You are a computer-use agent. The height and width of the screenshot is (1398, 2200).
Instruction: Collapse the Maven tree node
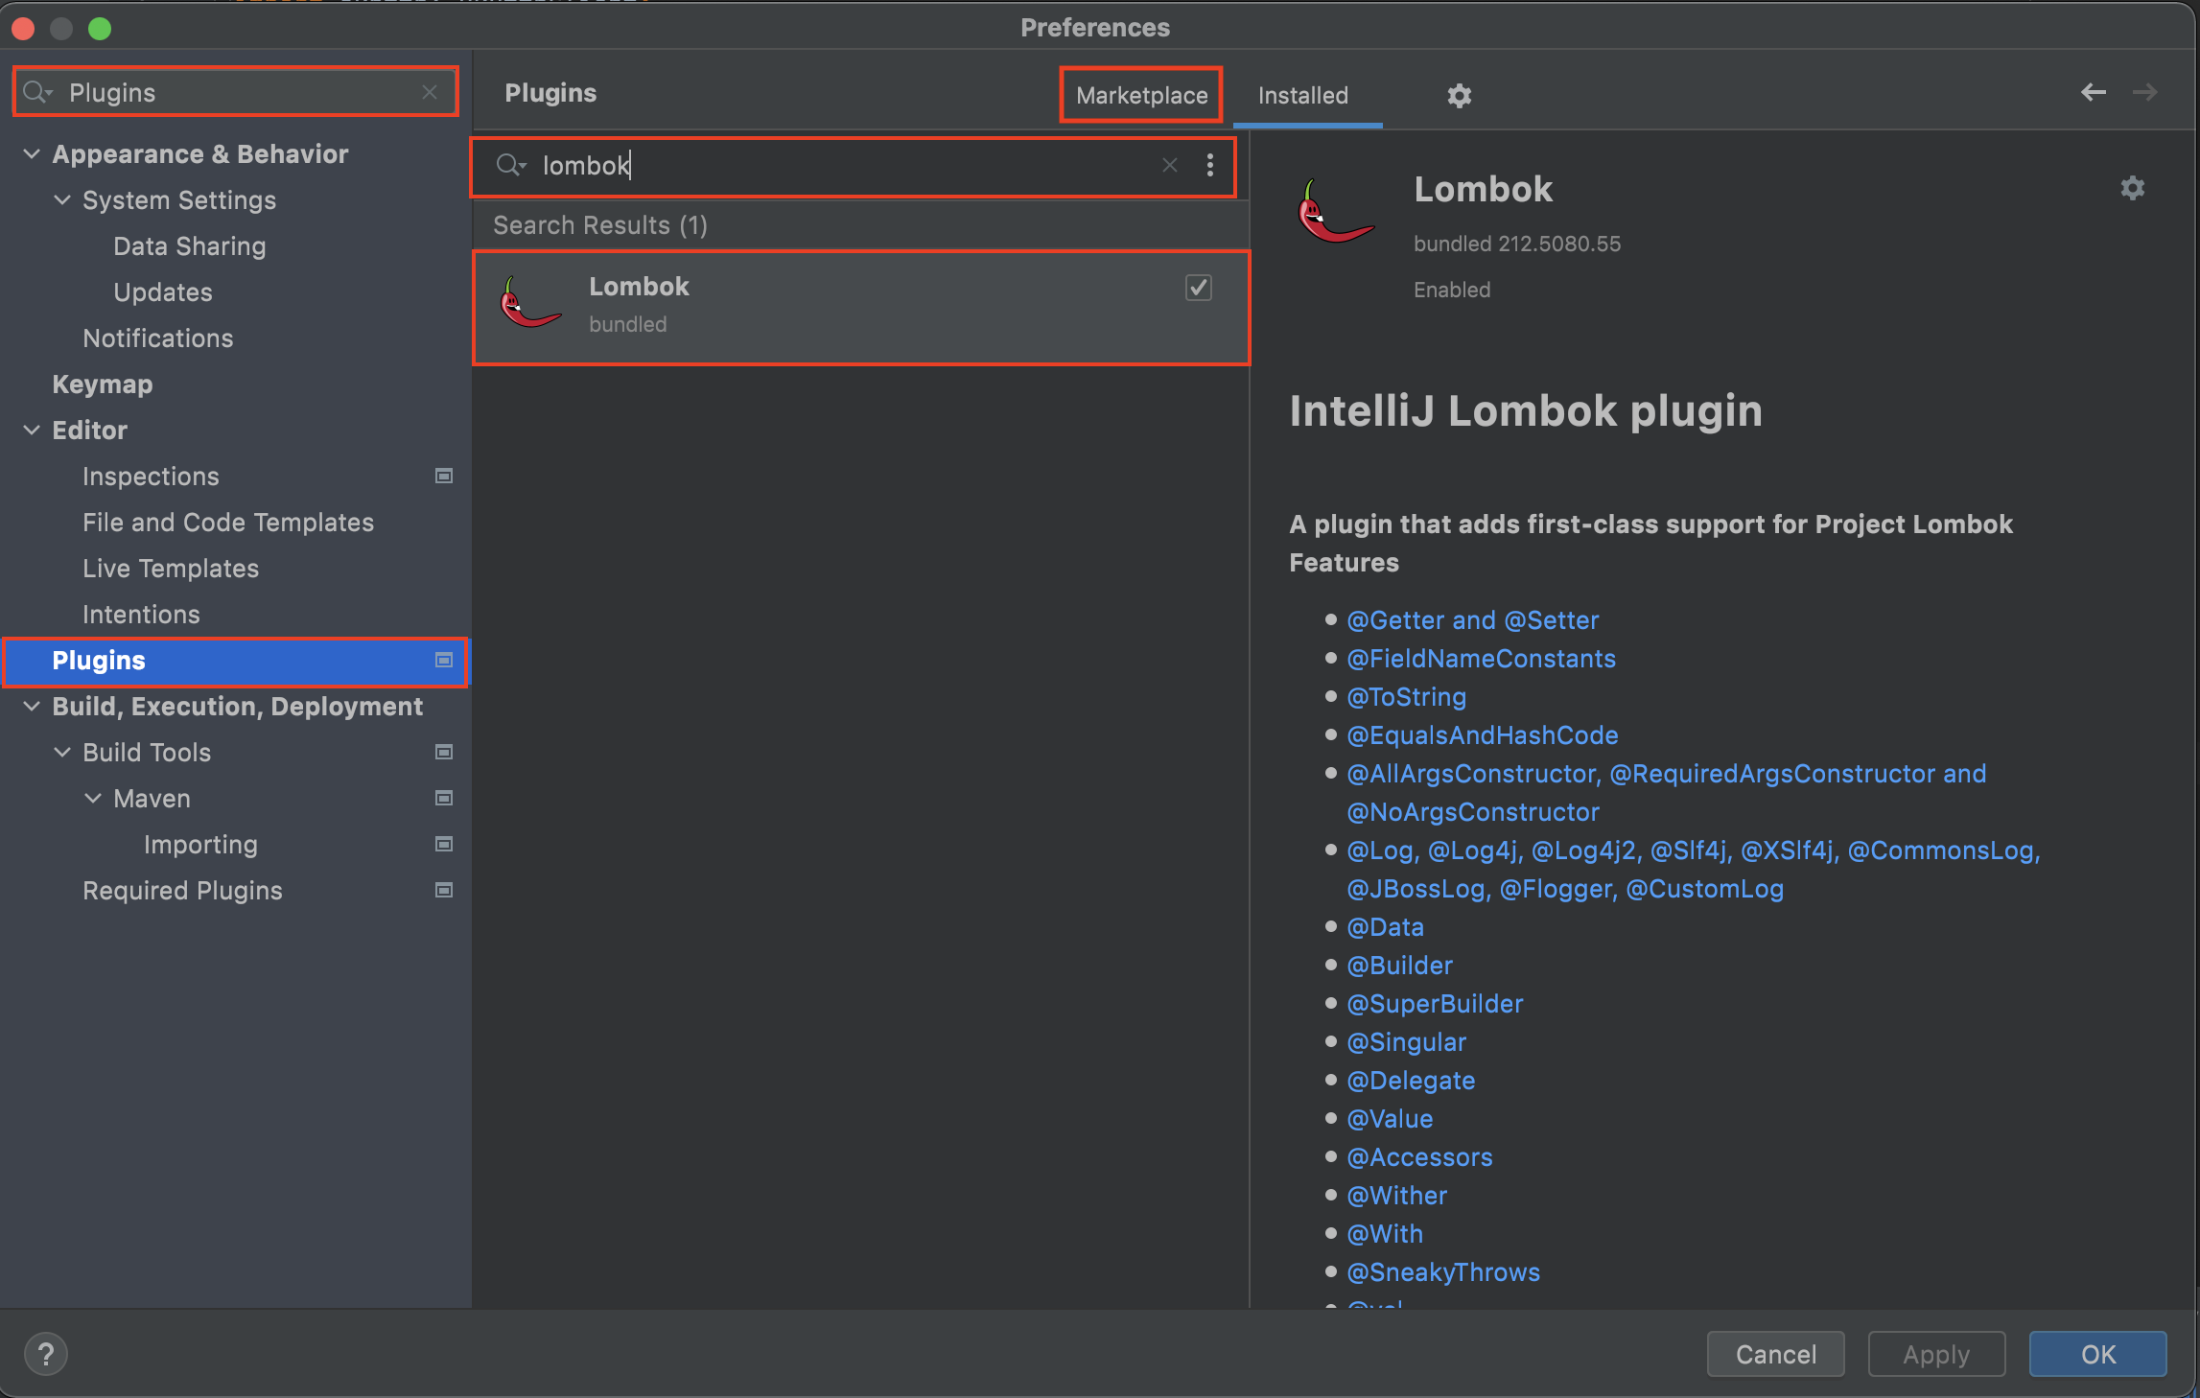pos(93,798)
